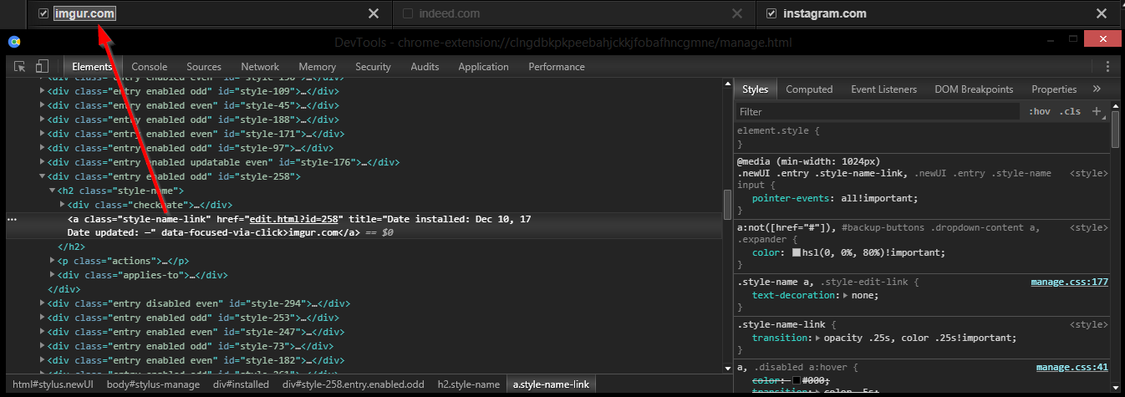Click the indeed.com style name

(x=450, y=13)
